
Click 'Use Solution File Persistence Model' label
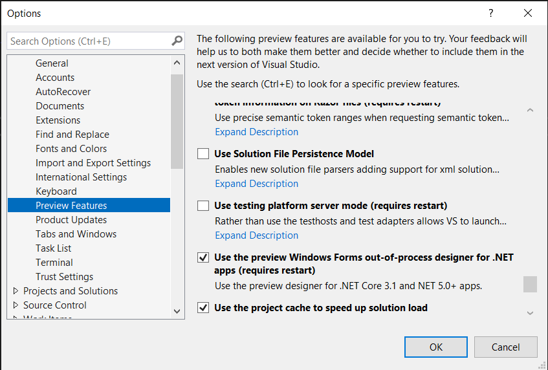294,154
